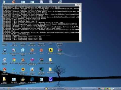
Task: Open the image thumbnail left of CamStudio
Action: coord(41,79)
